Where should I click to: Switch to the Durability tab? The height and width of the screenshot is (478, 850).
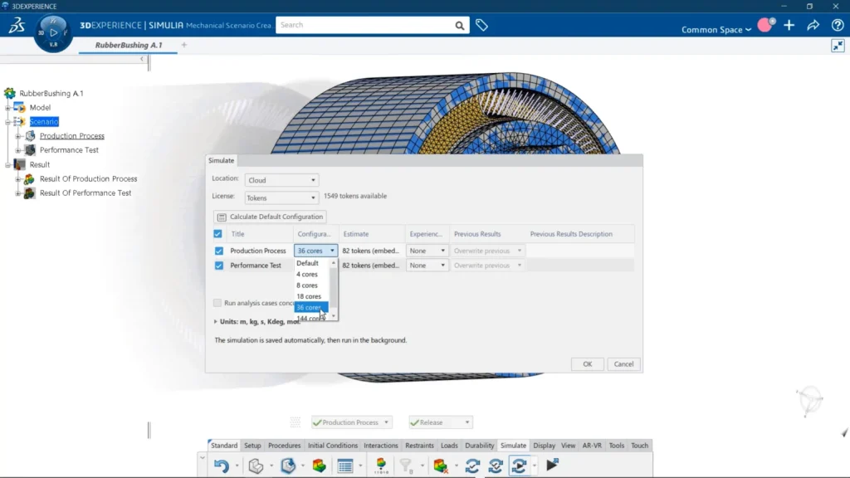point(479,446)
